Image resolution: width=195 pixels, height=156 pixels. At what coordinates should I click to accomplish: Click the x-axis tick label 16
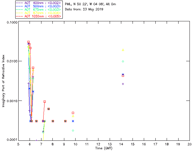pos(144,144)
